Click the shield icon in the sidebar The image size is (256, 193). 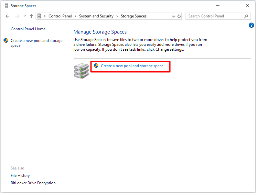pyautogui.click(x=6, y=41)
